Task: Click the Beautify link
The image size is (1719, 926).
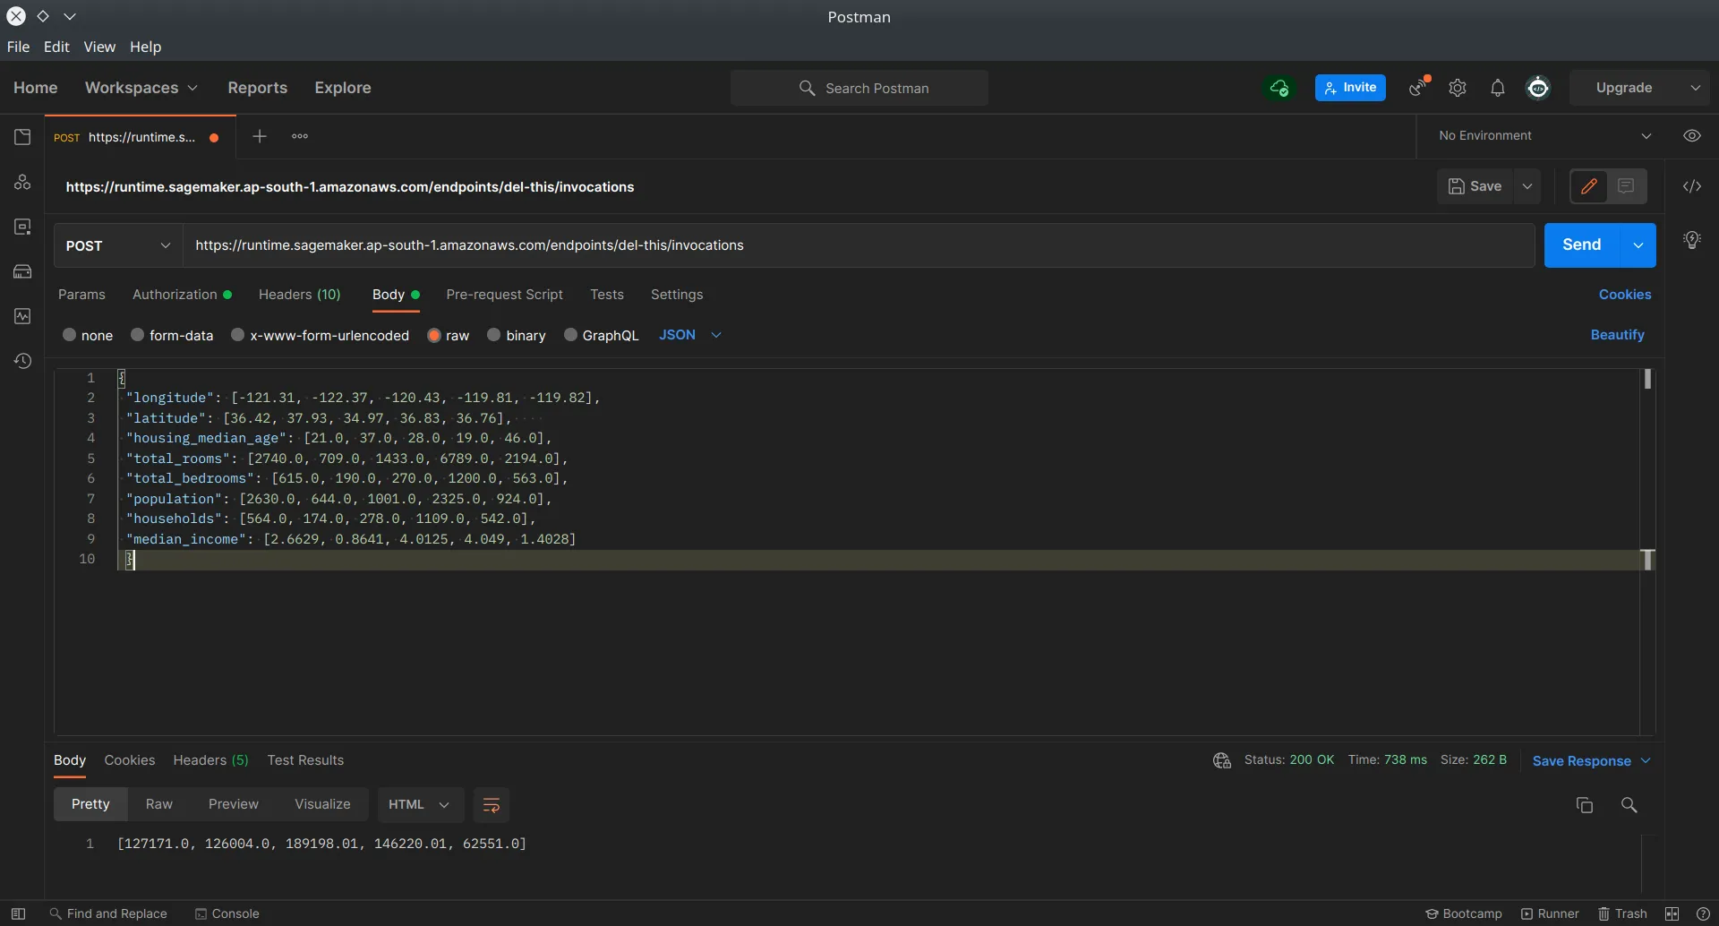Action: pos(1617,335)
